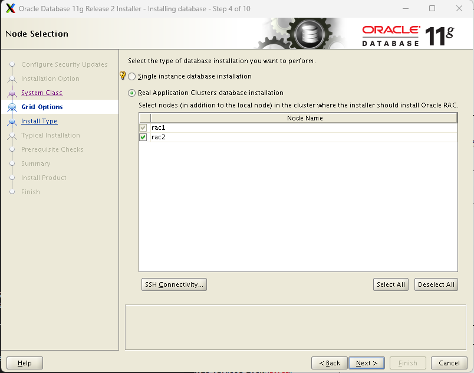Go back to the previous step
Viewport: 474px width, 373px height.
(329, 363)
